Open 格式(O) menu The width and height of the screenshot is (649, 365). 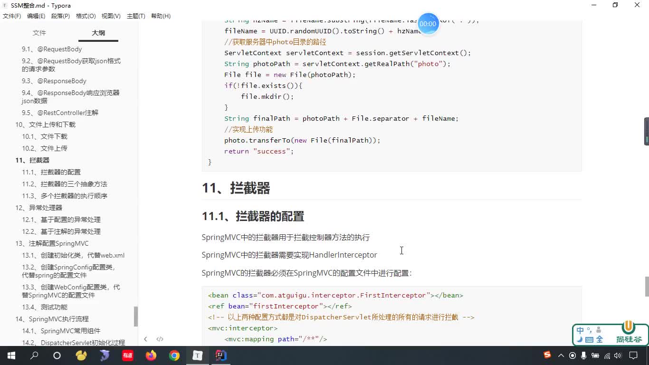[x=86, y=16]
